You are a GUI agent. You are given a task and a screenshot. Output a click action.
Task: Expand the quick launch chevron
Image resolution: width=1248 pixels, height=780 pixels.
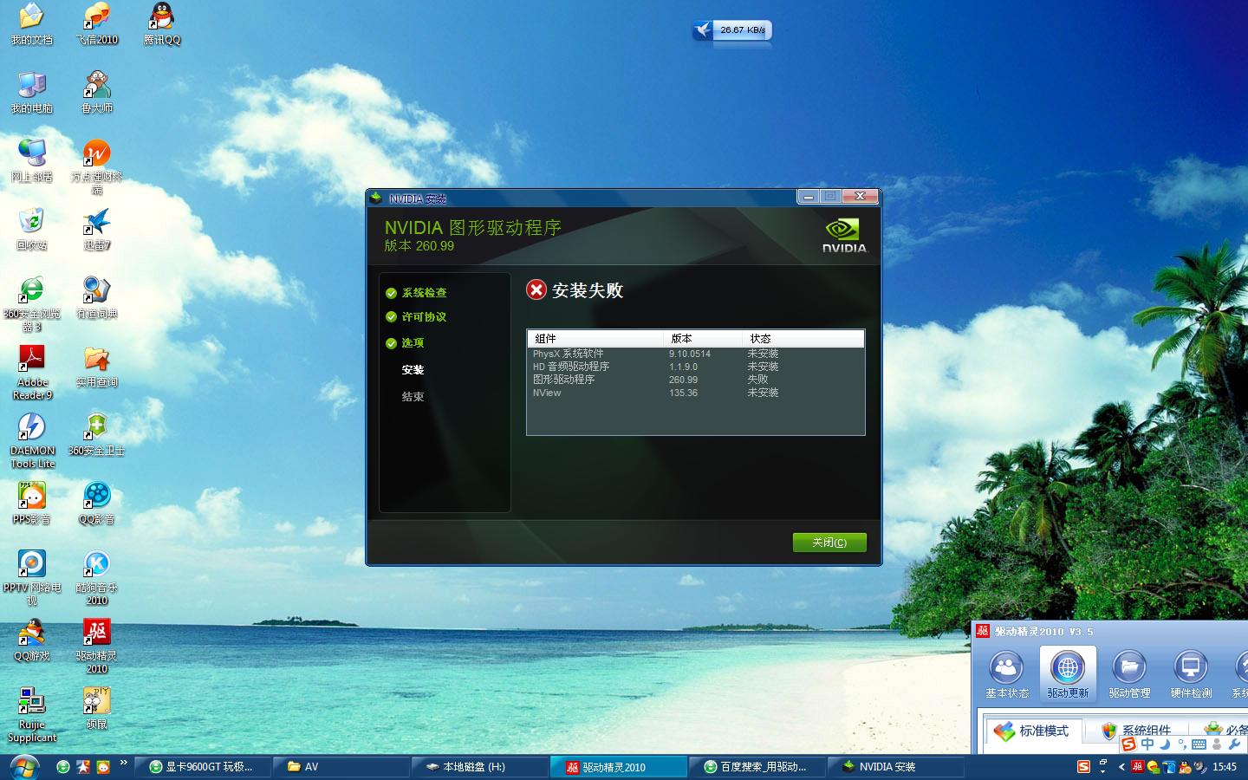tap(124, 764)
